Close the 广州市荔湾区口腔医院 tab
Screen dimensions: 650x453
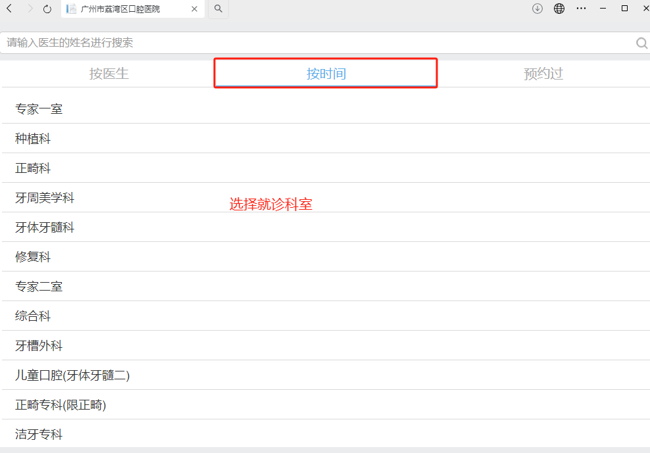195,9
